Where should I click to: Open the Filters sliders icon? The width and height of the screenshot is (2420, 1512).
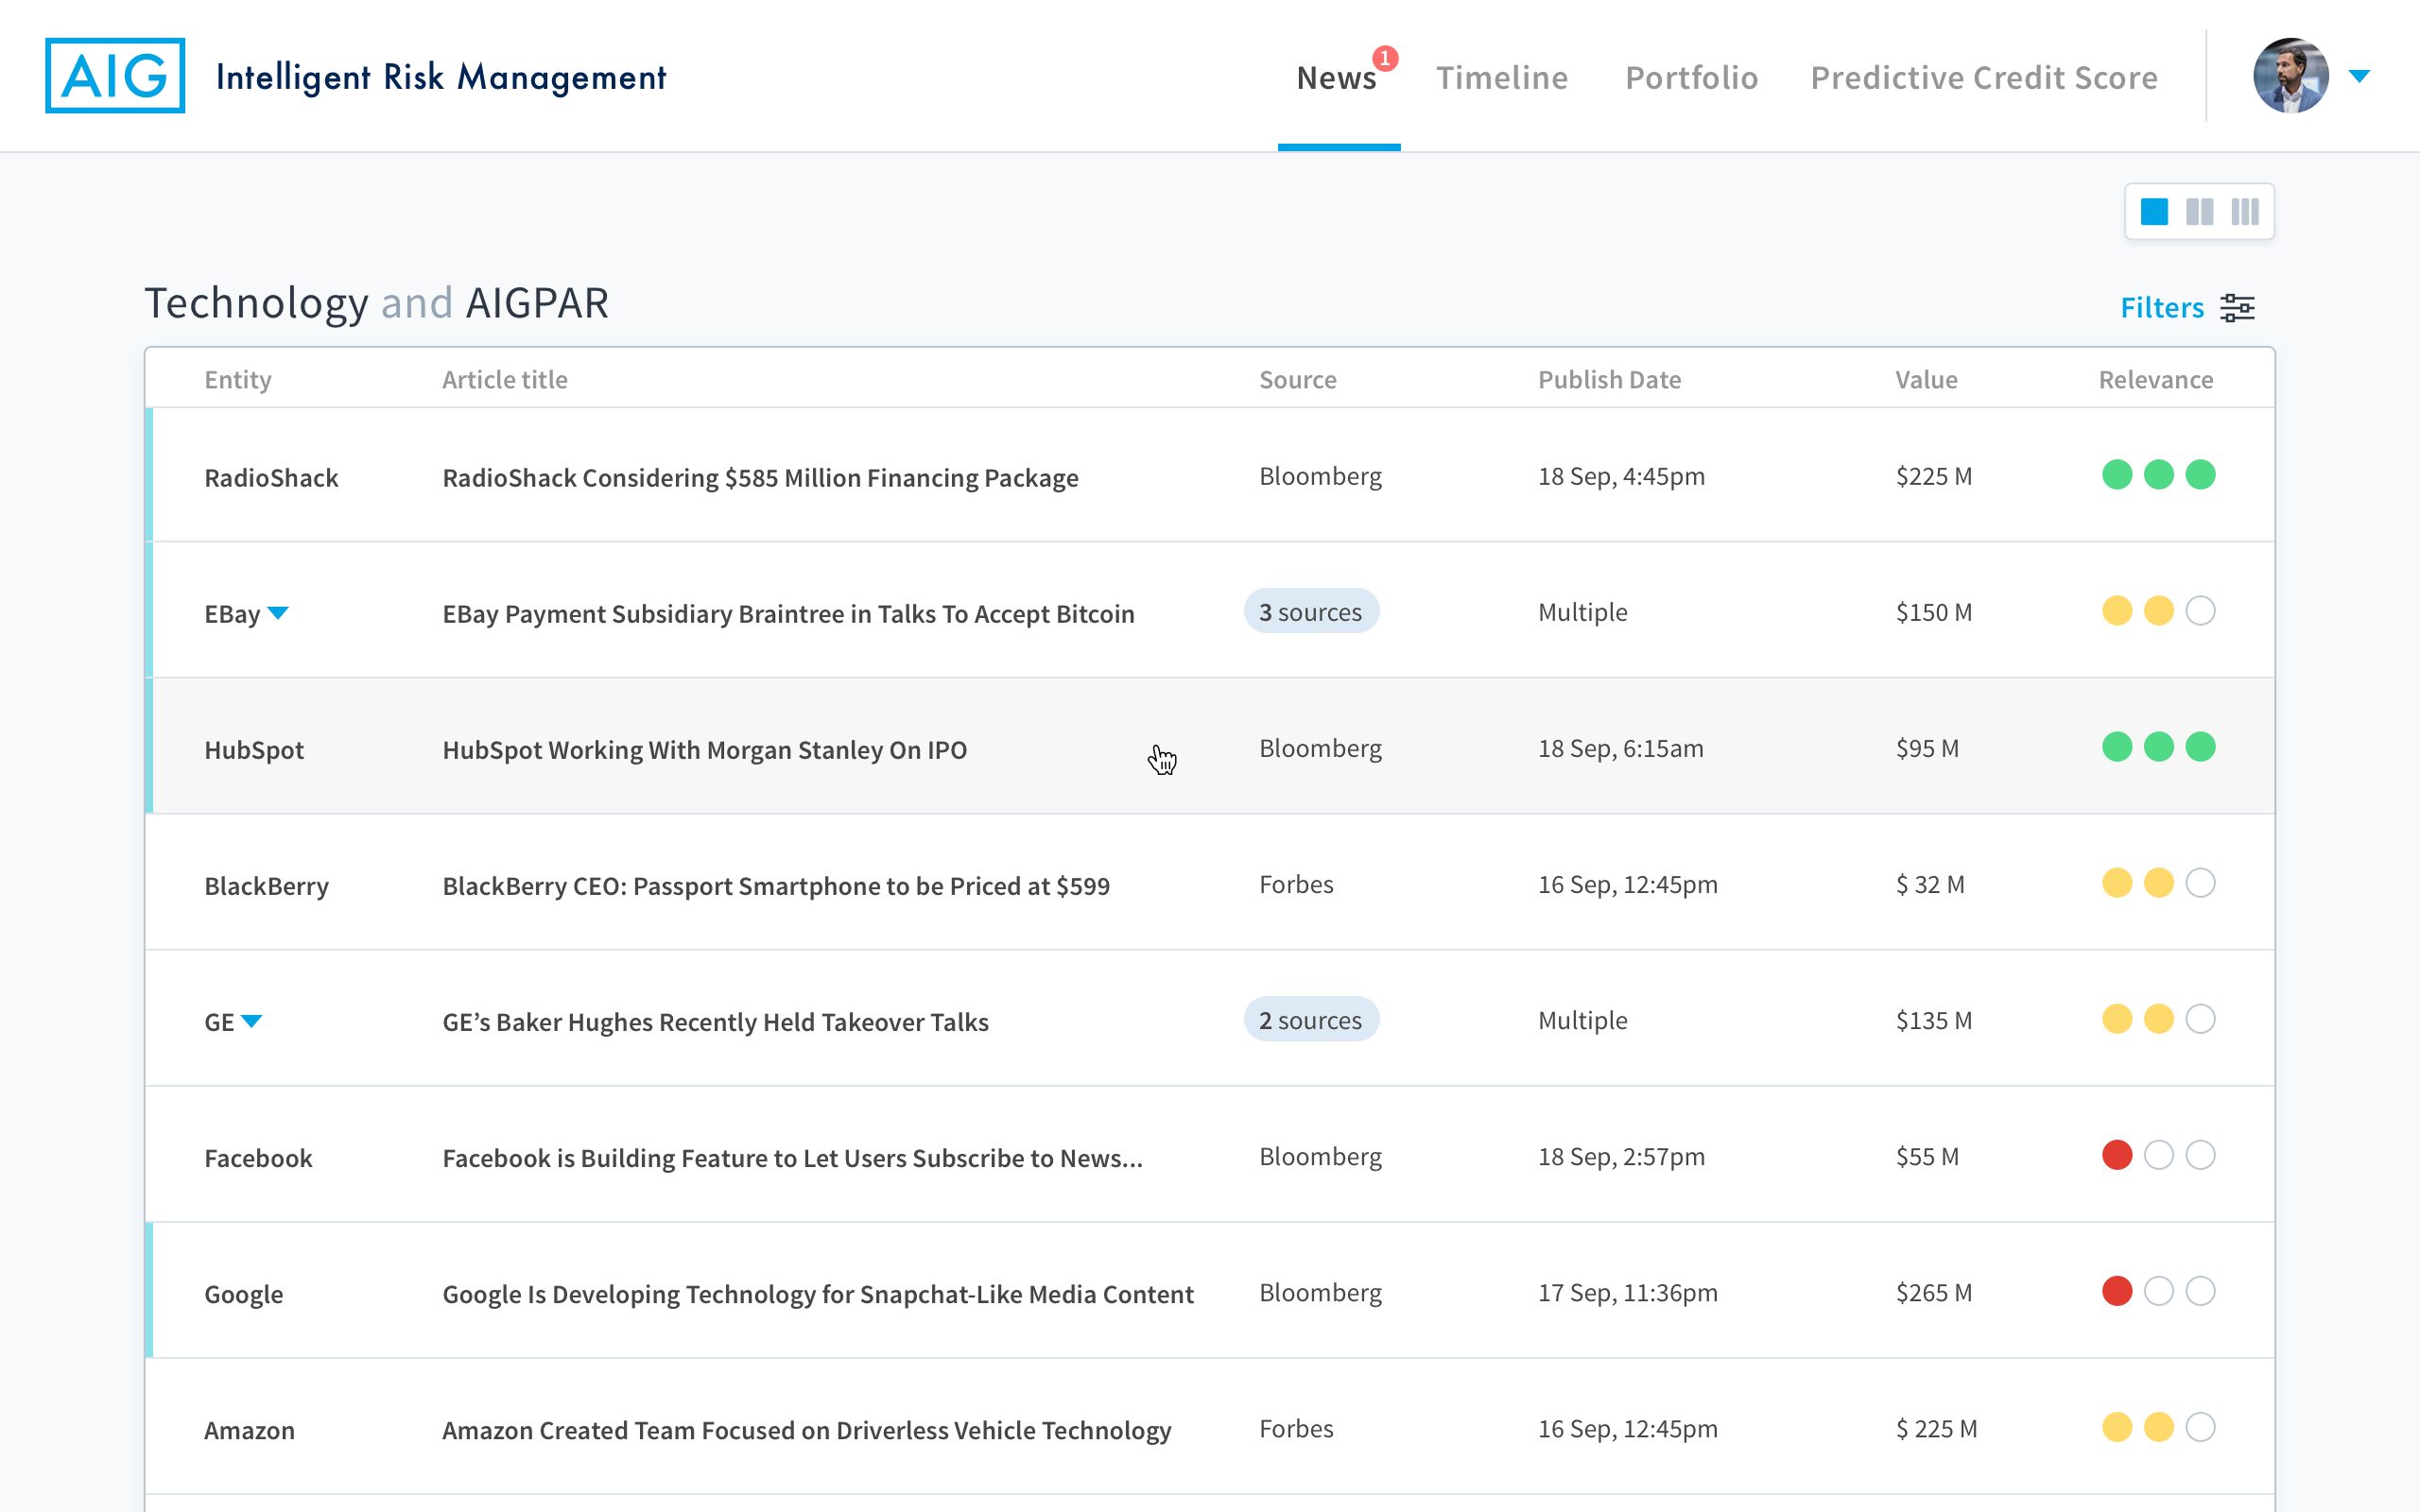pyautogui.click(x=2237, y=308)
